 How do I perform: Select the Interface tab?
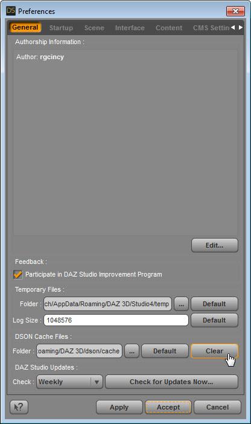coord(130,28)
